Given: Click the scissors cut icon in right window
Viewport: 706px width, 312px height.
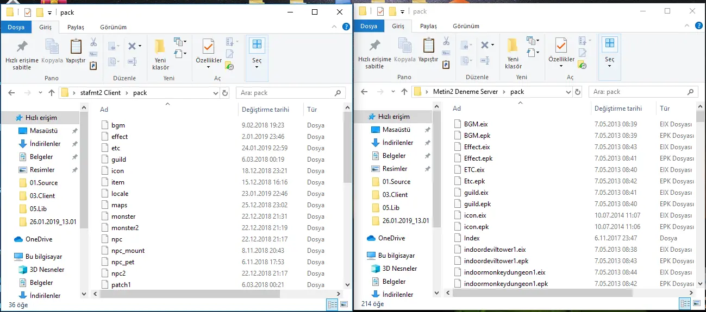Looking at the screenshot, I should (x=446, y=41).
